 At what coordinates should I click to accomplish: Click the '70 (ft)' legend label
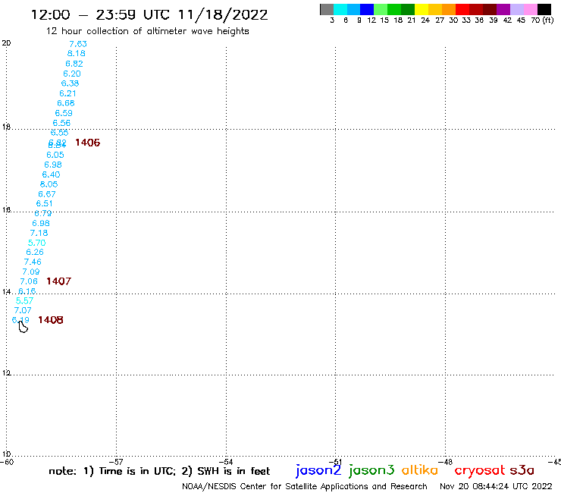542,20
